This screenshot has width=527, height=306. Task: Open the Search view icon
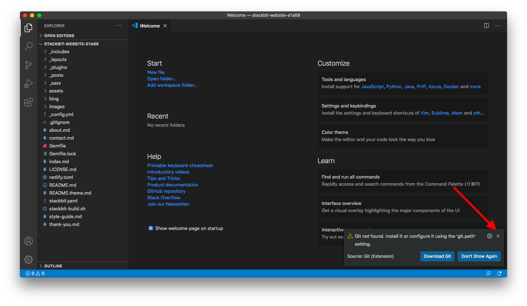click(29, 46)
